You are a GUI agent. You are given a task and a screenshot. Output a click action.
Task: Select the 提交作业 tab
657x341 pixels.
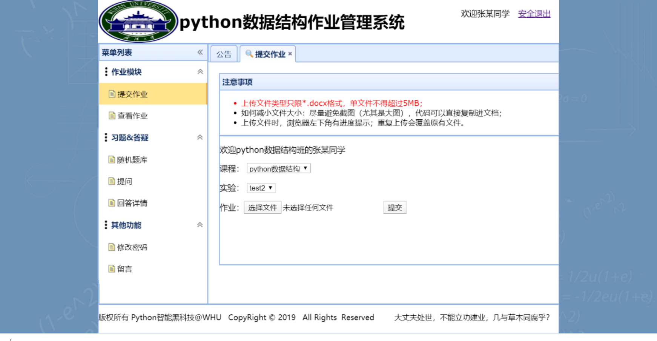[x=268, y=54]
